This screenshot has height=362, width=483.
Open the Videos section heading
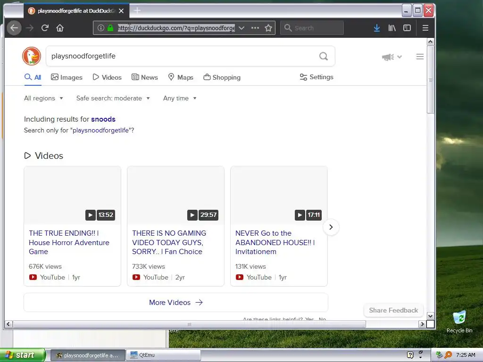43,156
